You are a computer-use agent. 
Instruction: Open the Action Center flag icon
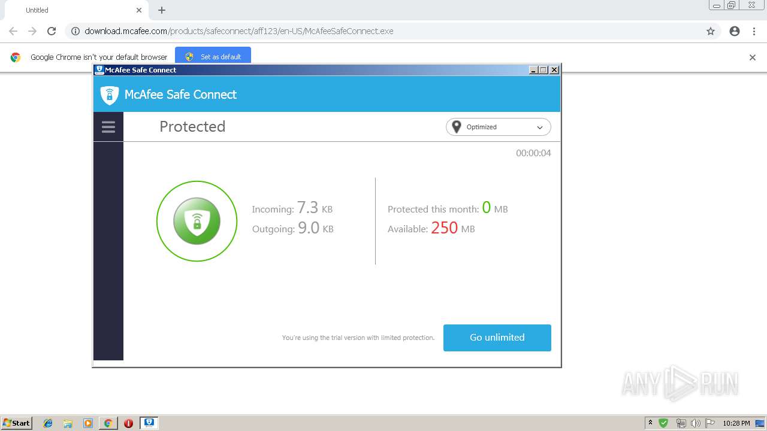pos(710,423)
